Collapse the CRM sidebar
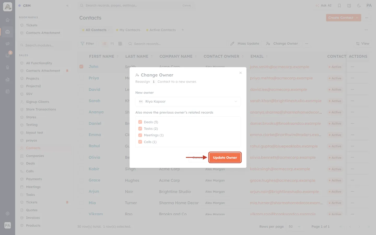This screenshot has width=376, height=235. coord(67,5)
